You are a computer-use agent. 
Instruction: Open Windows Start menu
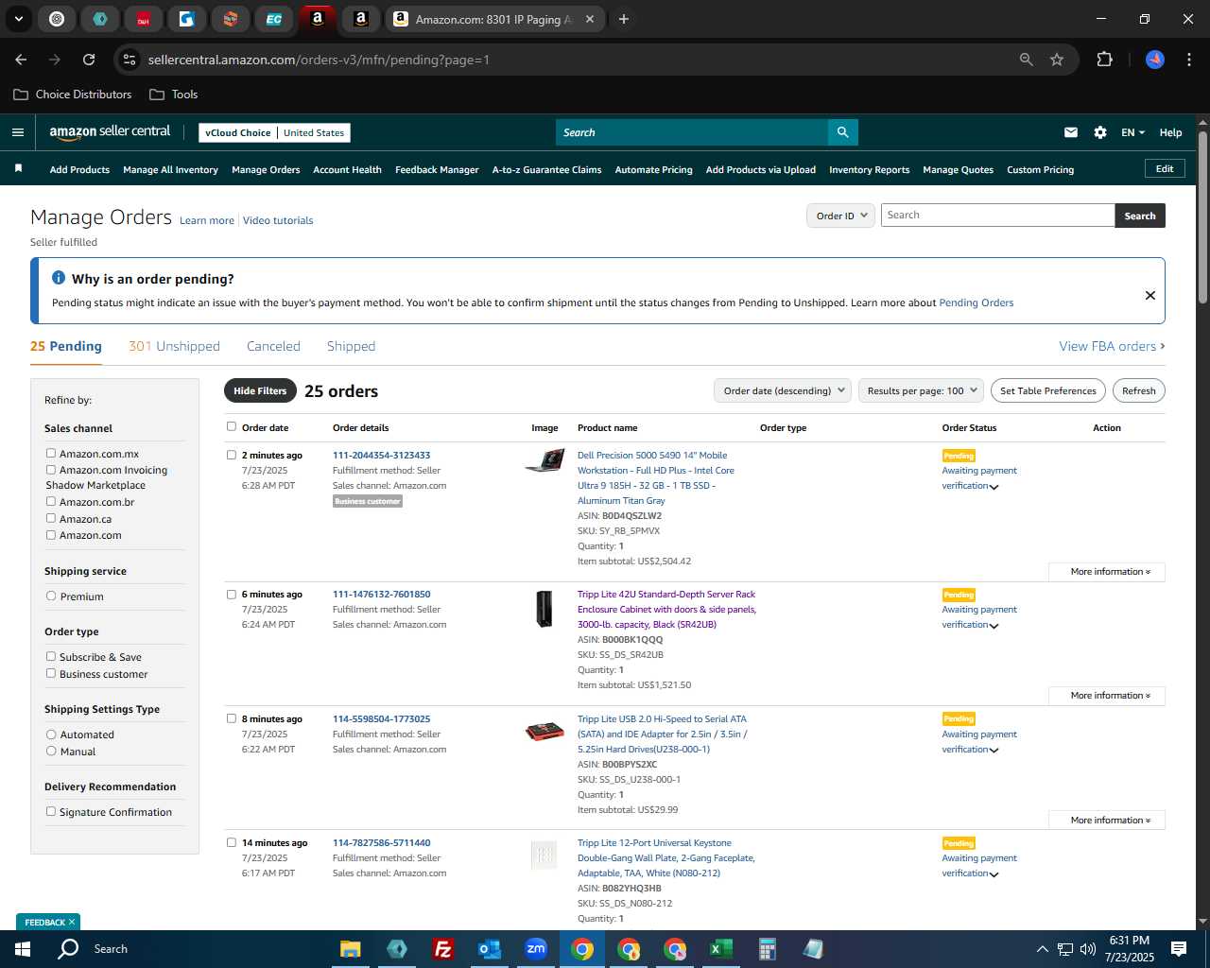coord(23,949)
